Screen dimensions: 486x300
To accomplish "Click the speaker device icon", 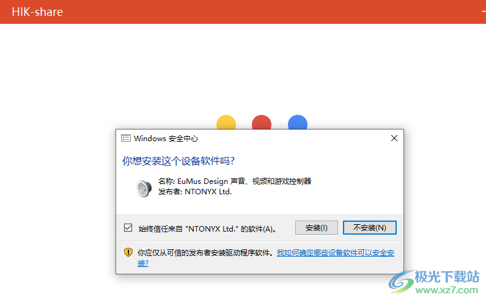I will coord(144,188).
